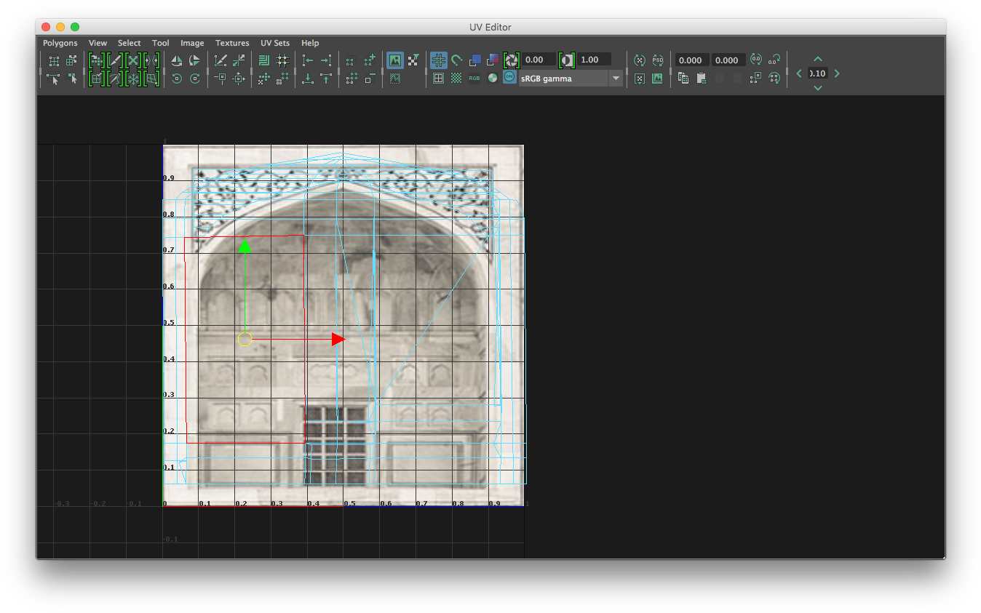Align UVs to the bottom
Viewport: 981px width, 613px height.
point(307,79)
